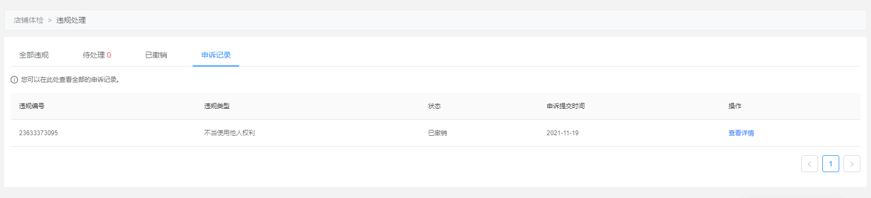Image resolution: width=871 pixels, height=198 pixels.
Task: Navigate to 店铺体检 in breadcrumb
Action: click(29, 20)
